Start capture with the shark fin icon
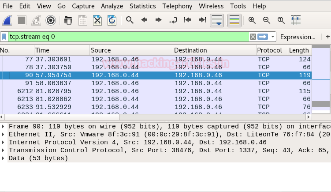 (x=7, y=20)
